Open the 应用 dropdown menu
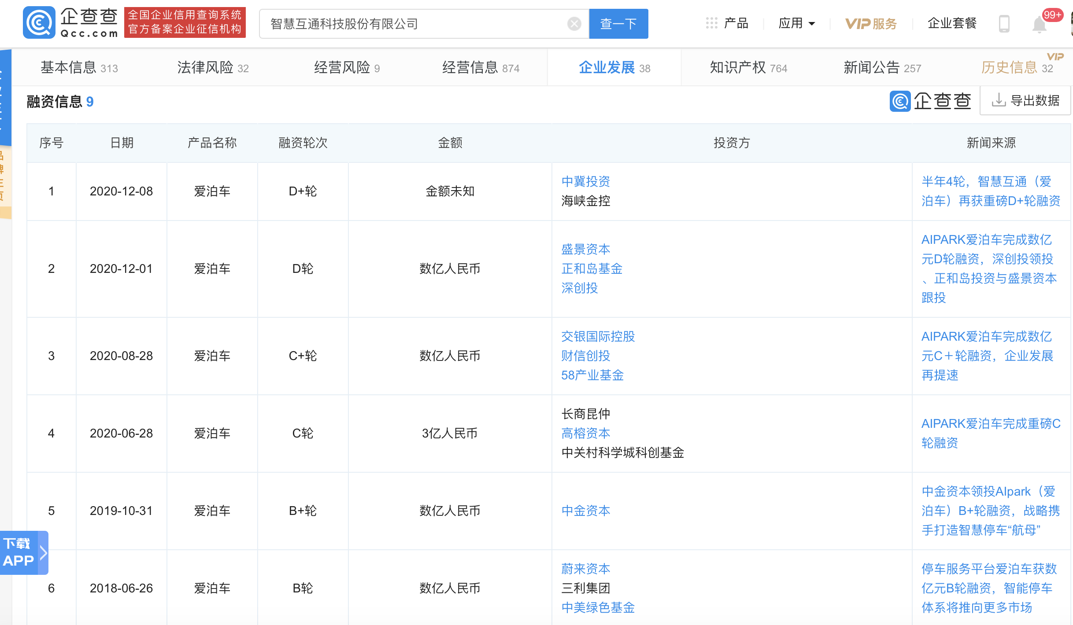The image size is (1073, 625). pyautogui.click(x=797, y=23)
